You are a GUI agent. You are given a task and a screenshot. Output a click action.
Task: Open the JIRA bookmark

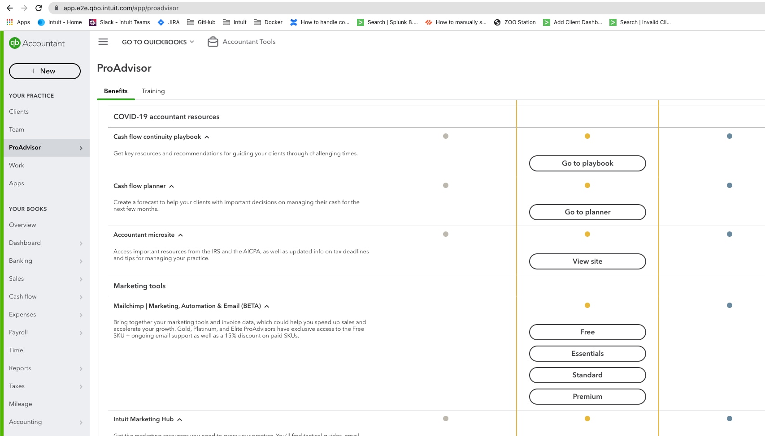pyautogui.click(x=169, y=22)
